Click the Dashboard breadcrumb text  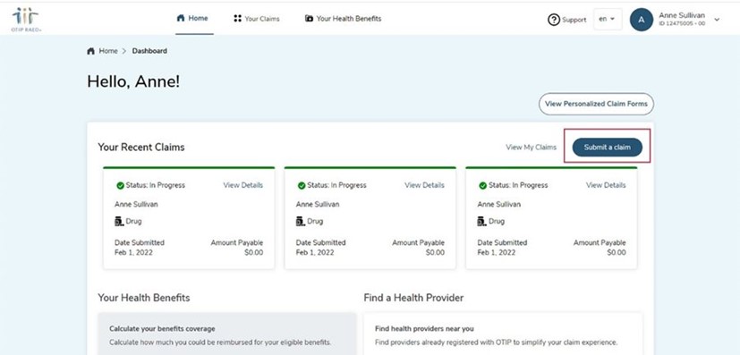[x=149, y=51]
